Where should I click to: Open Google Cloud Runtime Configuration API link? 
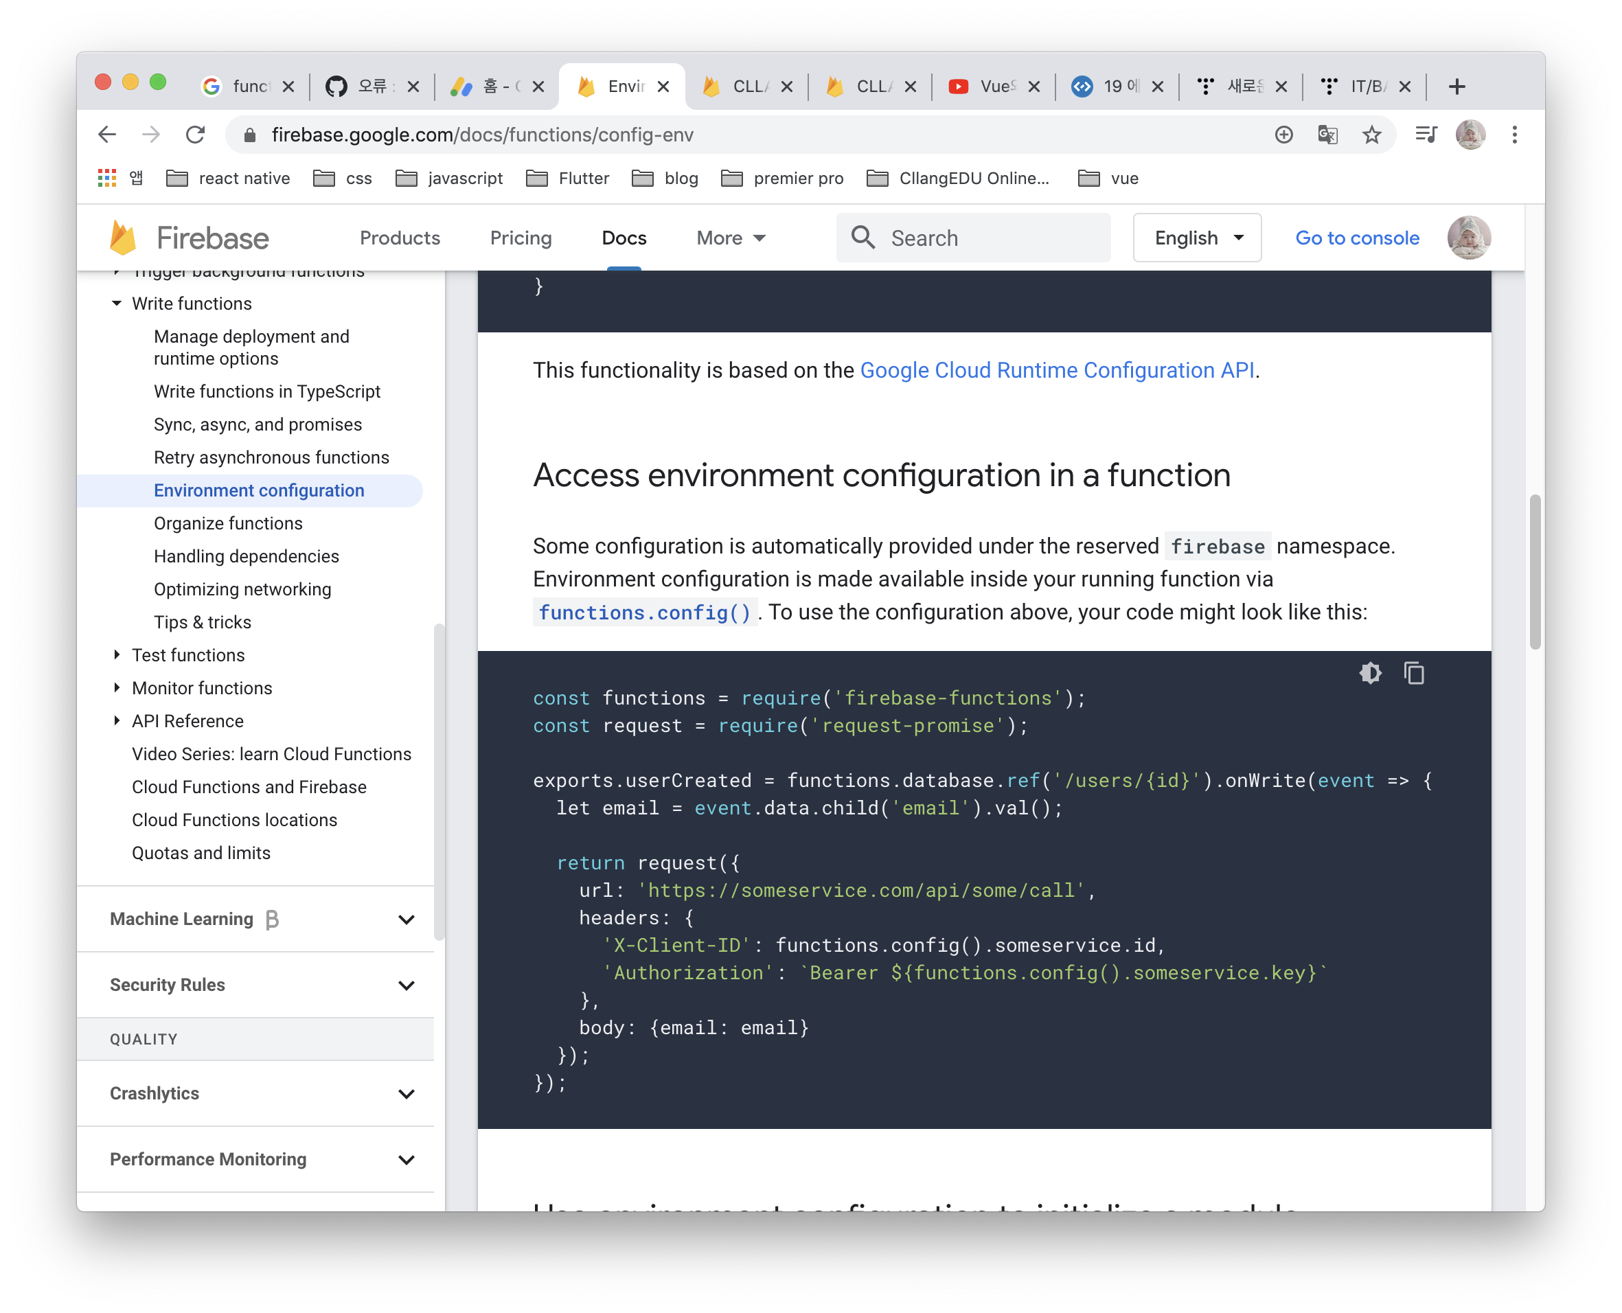click(1056, 370)
